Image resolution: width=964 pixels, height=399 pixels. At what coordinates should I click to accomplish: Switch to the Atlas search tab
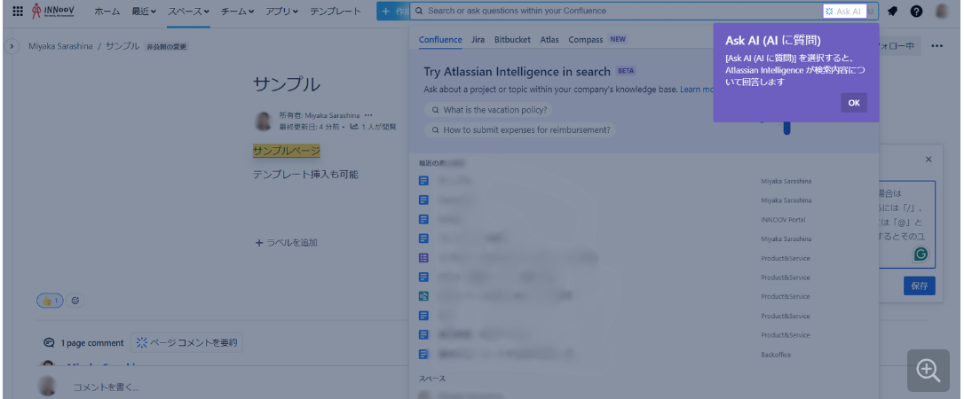(x=549, y=40)
